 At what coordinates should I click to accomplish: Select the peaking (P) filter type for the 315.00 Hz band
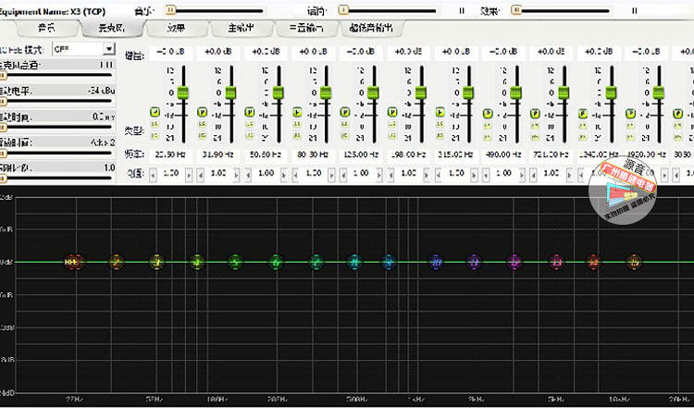pos(440,112)
